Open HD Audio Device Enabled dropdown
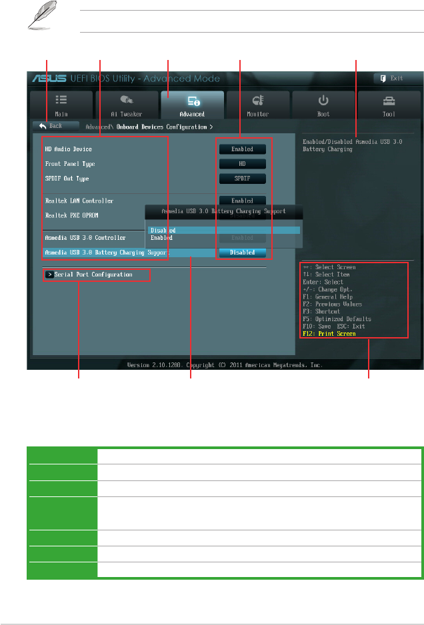 [243, 149]
